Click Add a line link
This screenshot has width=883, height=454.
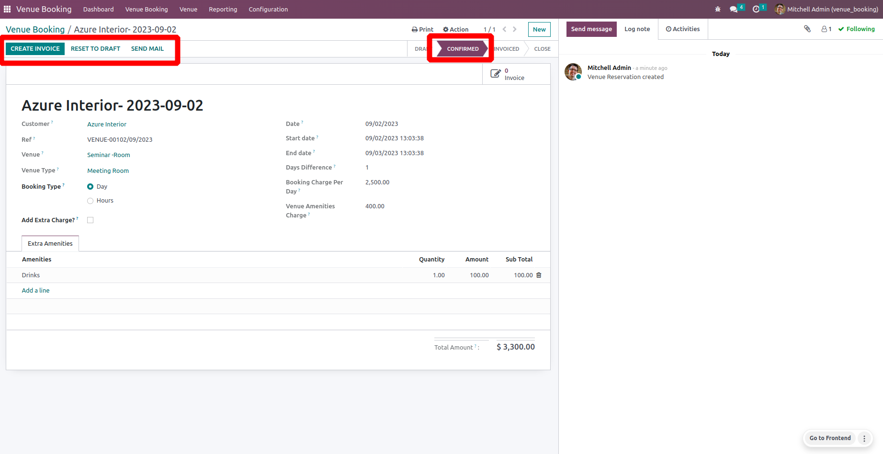(35, 291)
